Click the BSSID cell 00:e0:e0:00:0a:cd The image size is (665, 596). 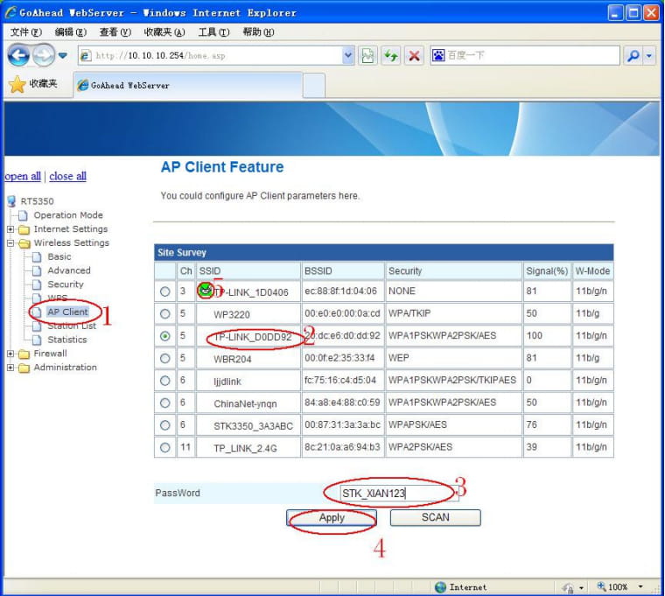pyautogui.click(x=342, y=313)
